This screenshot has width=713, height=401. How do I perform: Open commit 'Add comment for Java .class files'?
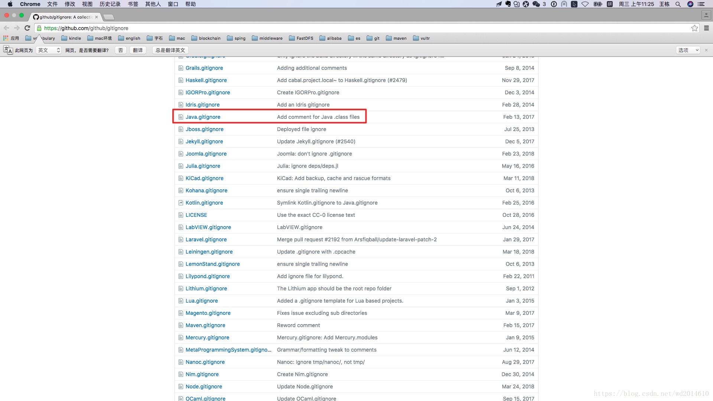coord(318,117)
